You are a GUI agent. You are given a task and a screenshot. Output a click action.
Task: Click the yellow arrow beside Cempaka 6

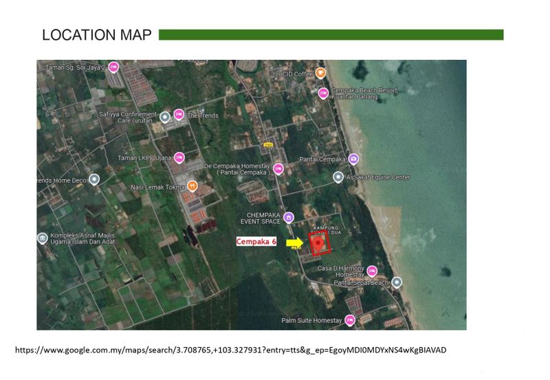[294, 242]
